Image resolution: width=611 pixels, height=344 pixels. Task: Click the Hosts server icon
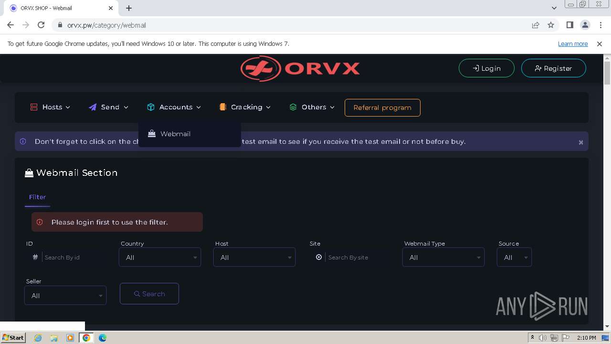point(34,107)
